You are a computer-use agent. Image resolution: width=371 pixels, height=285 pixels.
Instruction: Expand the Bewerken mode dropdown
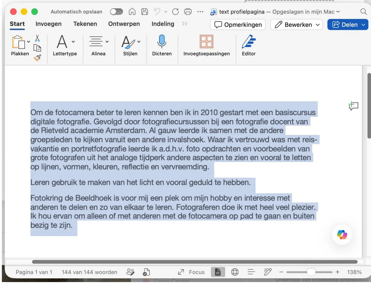tap(318, 25)
